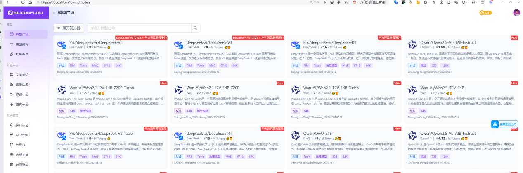Screen dimensions: 523x173
Task: Click the Pro/deepseek-ai/DeepSeek-R1 whale logo
Action: pos(296,45)
